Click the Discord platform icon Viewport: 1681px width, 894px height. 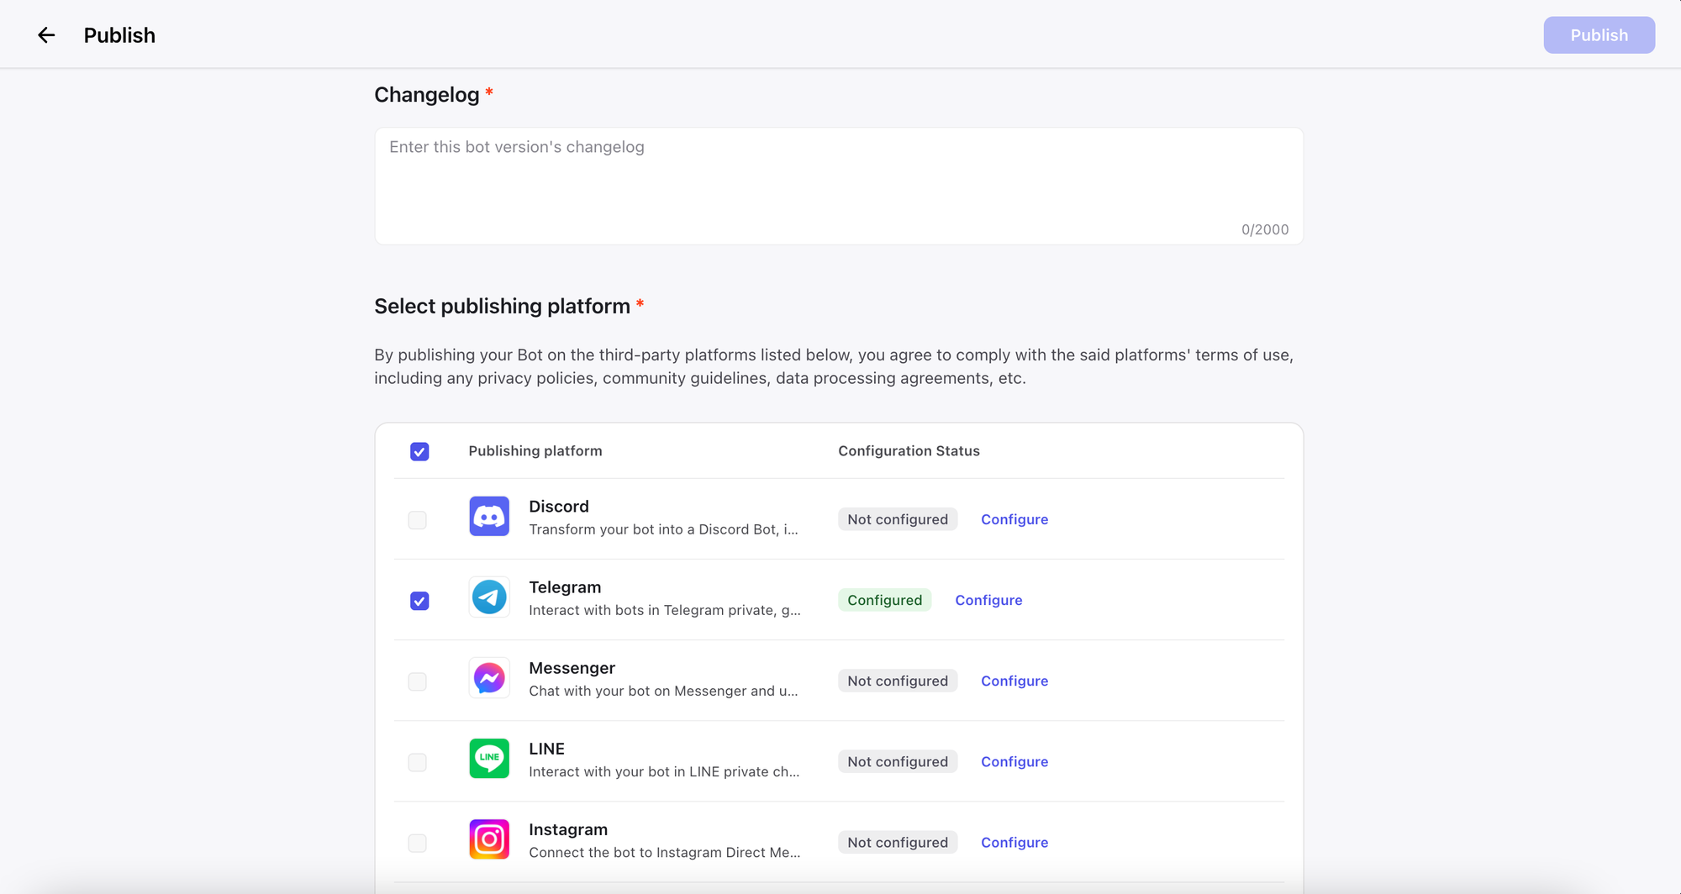[x=489, y=516]
